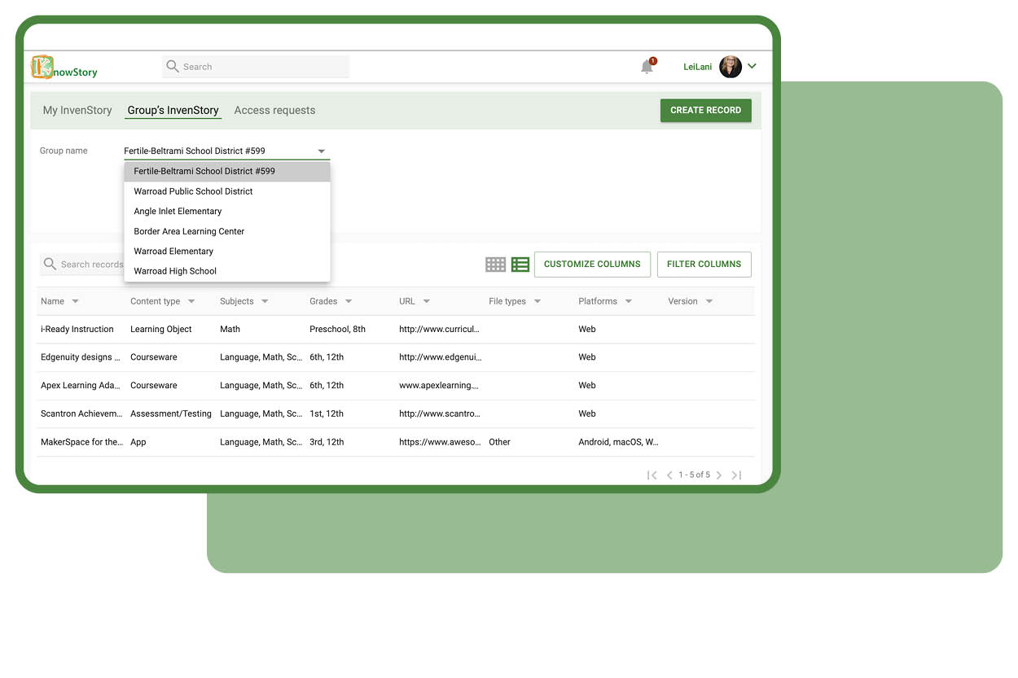Screen dimensions: 1018x678
Task: Expand the user account chevron
Action: click(x=752, y=67)
